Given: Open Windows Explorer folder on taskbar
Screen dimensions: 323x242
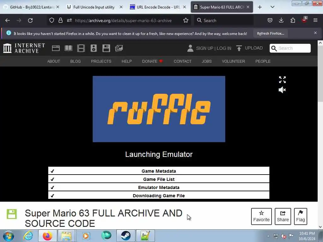Looking at the screenshot, I should pos(66,236).
